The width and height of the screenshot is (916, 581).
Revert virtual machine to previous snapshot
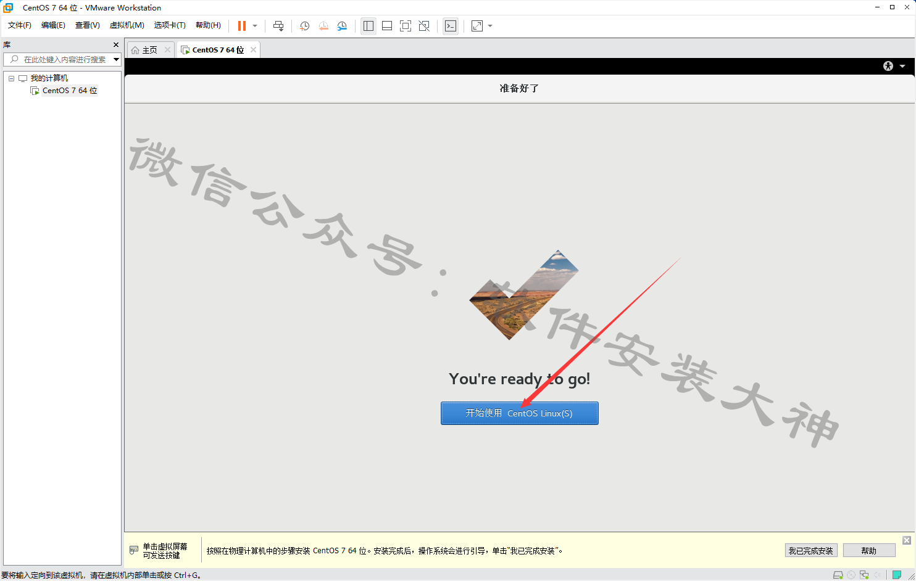(323, 26)
